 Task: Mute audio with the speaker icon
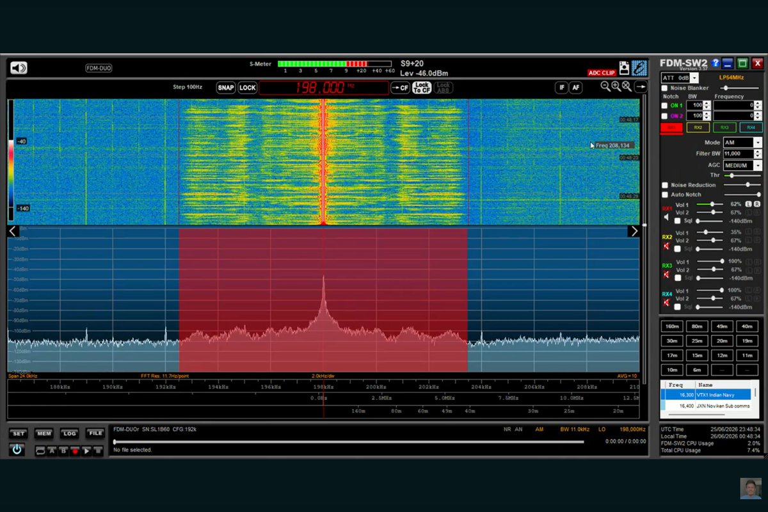(19, 68)
